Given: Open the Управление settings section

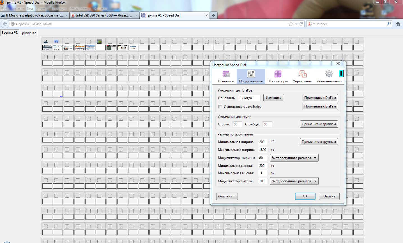Looking at the screenshot, I should [302, 76].
